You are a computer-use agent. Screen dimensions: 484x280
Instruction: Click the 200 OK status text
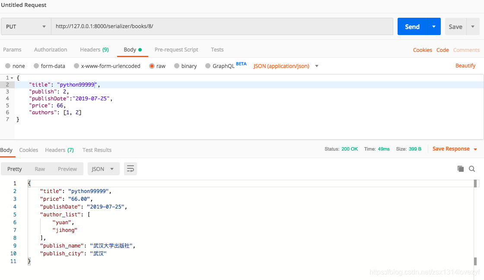click(350, 149)
